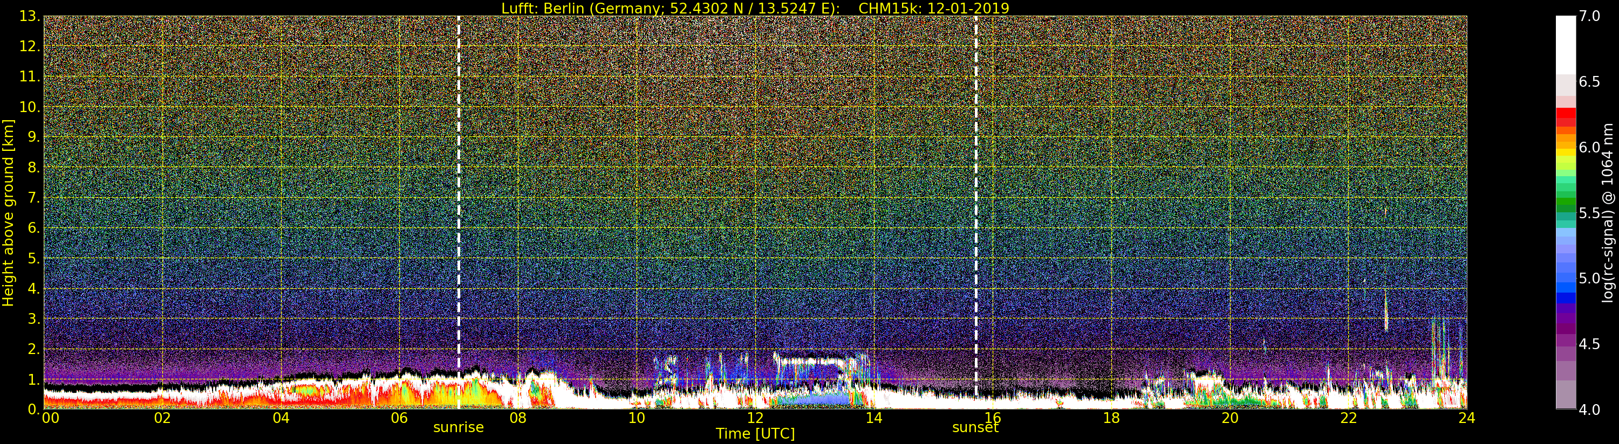
Task: Click colorbar value label '4.5'
Action: pyautogui.click(x=1589, y=344)
